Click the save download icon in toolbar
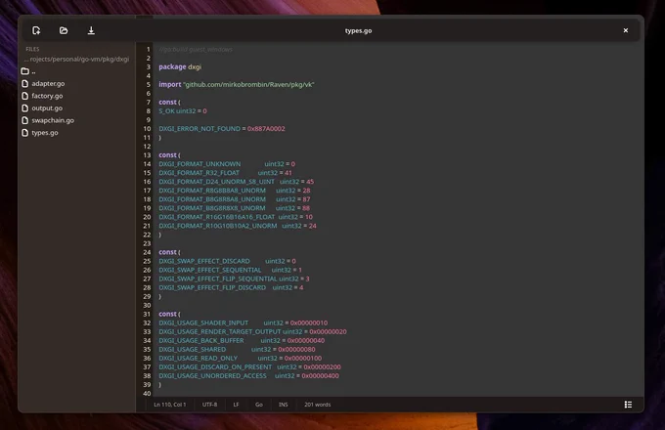This screenshot has width=665, height=430. pyautogui.click(x=91, y=30)
